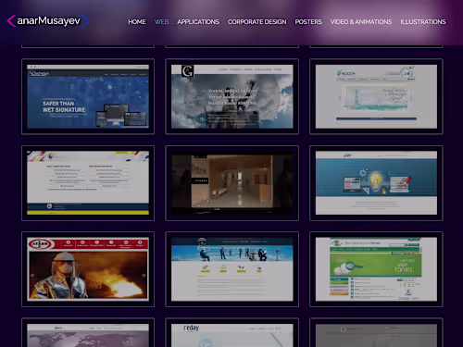Go to the HOME page
Viewport: 463px width, 347px height.
tap(137, 22)
